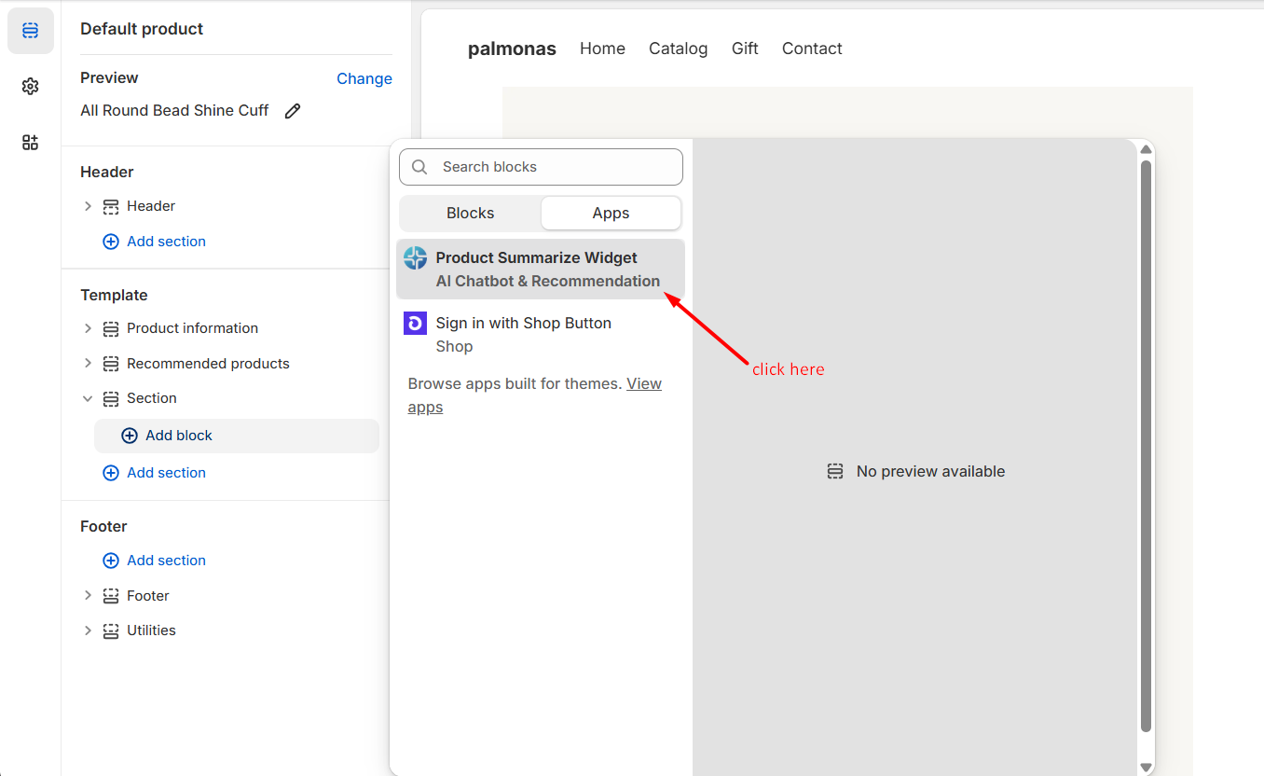1264x776 pixels.
Task: Expand the Recommended products section
Action: tap(88, 364)
